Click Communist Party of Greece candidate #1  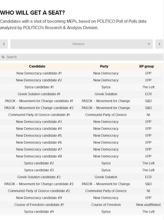click(x=39, y=115)
